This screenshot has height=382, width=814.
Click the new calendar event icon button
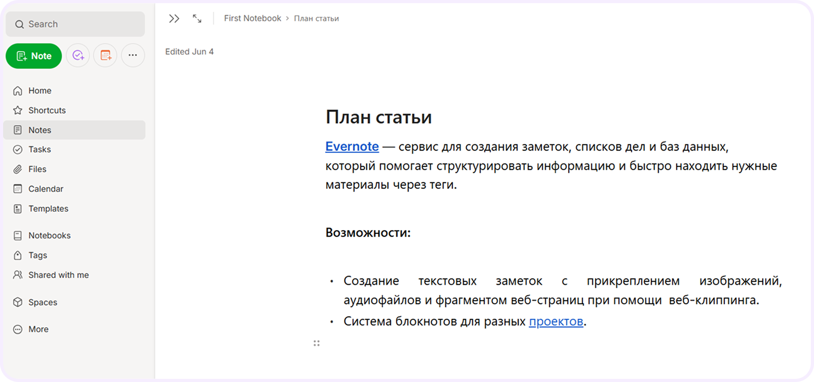click(x=105, y=55)
